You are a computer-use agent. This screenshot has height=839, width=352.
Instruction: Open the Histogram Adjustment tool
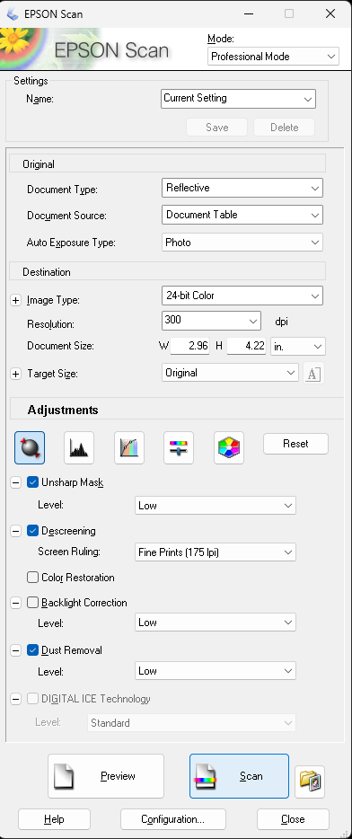[79, 447]
